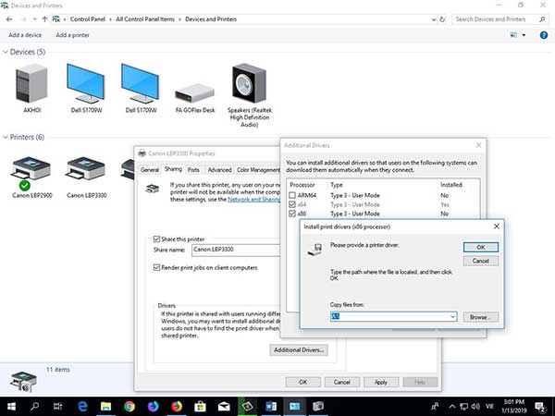
Task: Open the Copy files from dropdown arrow
Action: 452,316
